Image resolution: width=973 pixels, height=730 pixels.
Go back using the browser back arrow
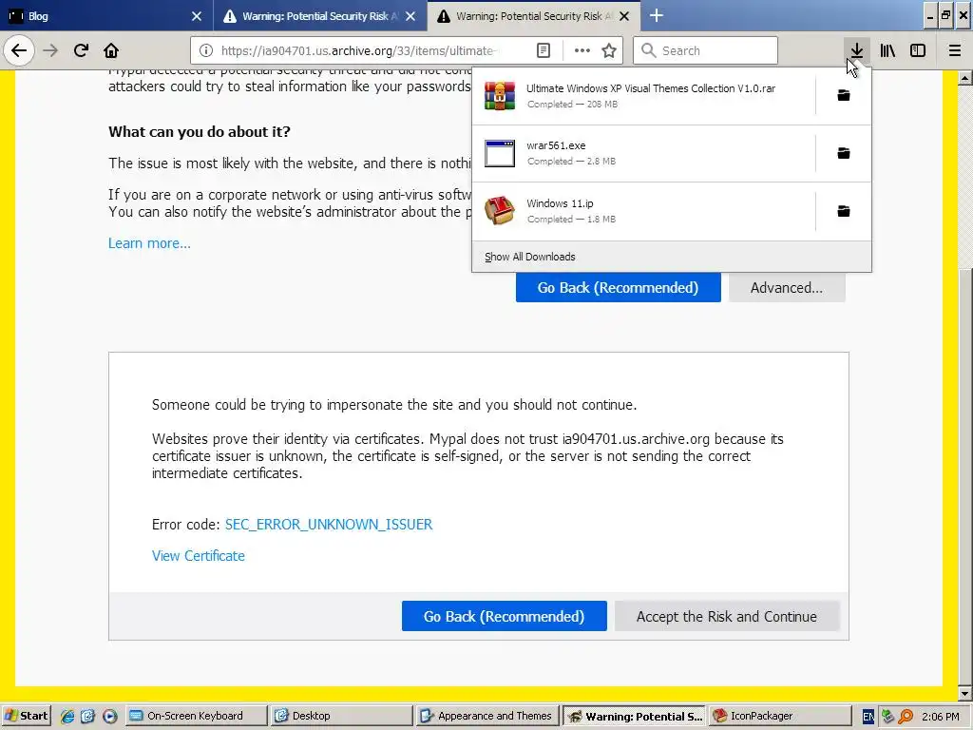coord(19,50)
